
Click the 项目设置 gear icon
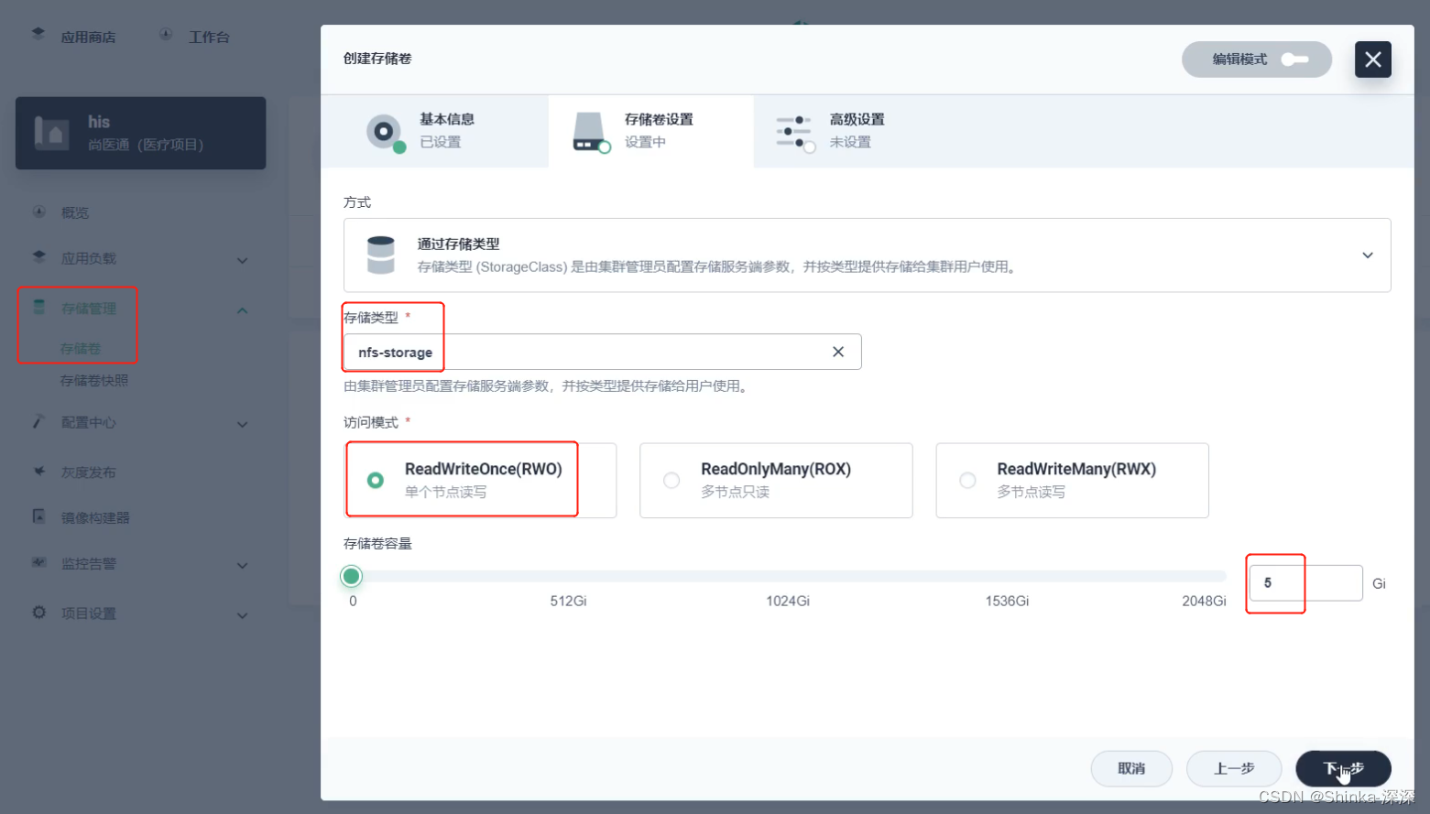click(39, 613)
